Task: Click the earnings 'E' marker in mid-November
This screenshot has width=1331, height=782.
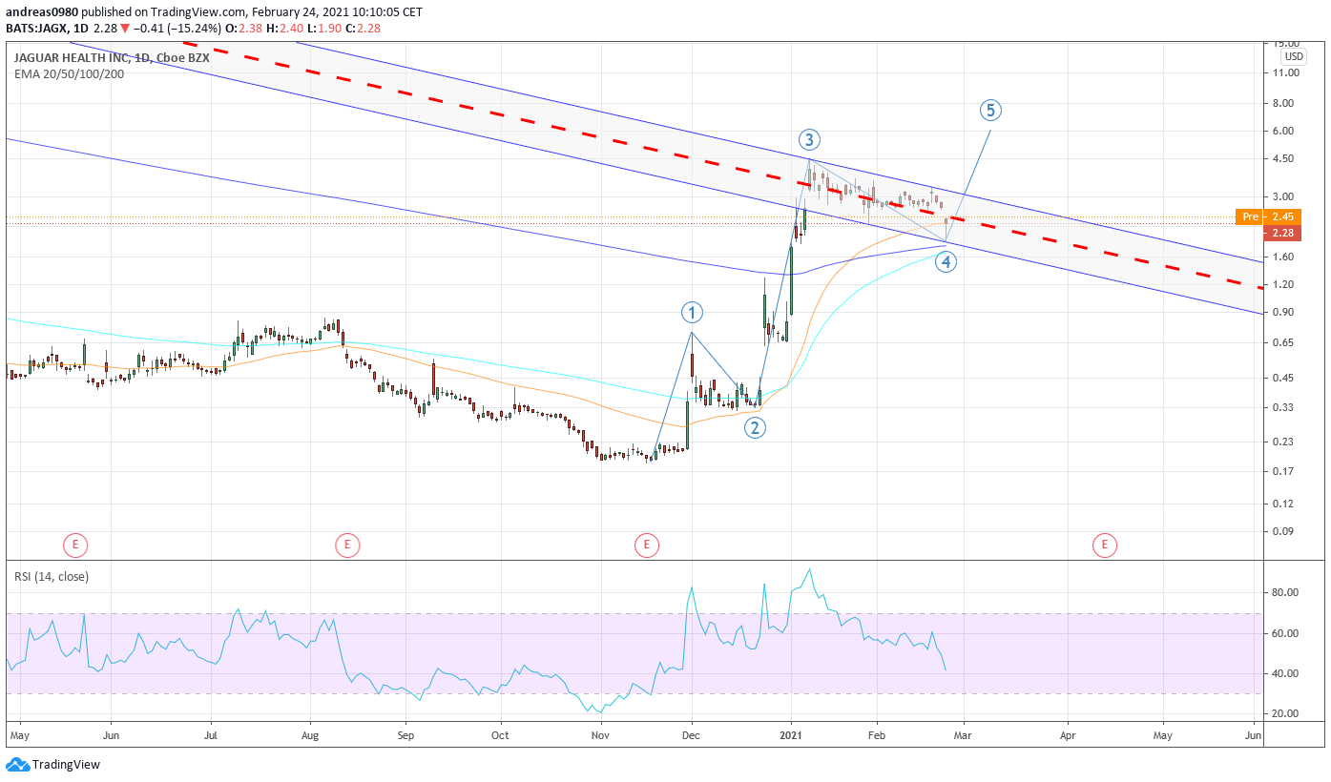Action: pos(646,545)
